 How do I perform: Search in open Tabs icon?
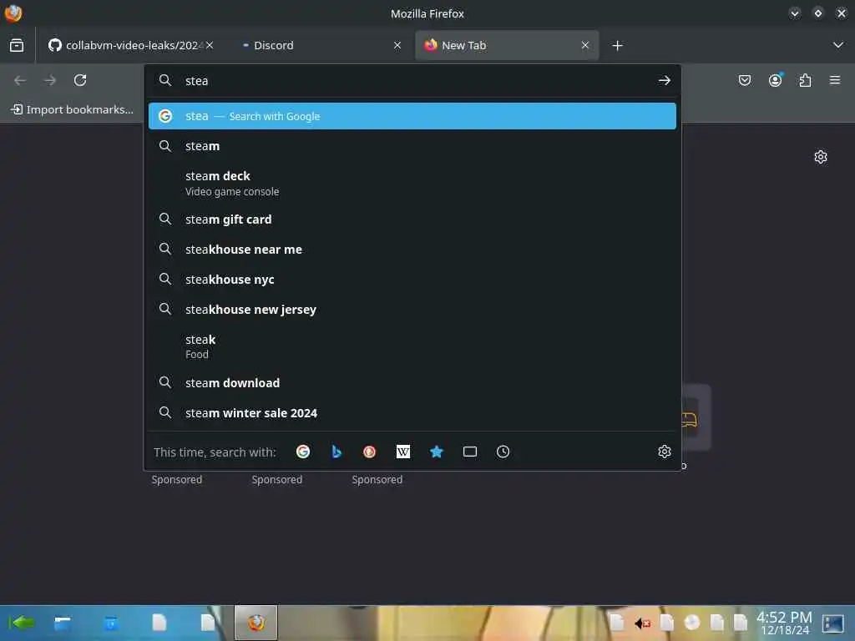(x=469, y=452)
